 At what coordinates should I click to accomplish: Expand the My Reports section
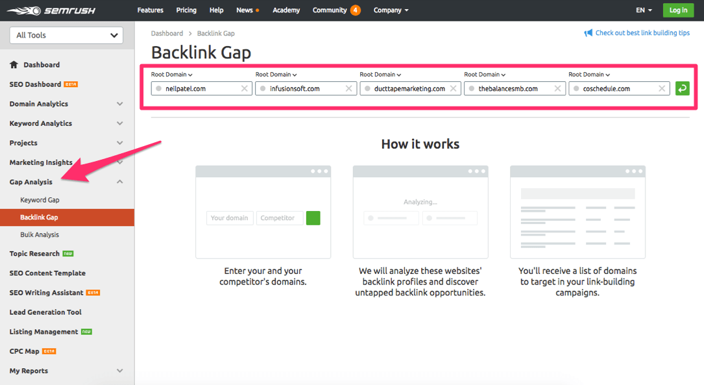pos(120,371)
